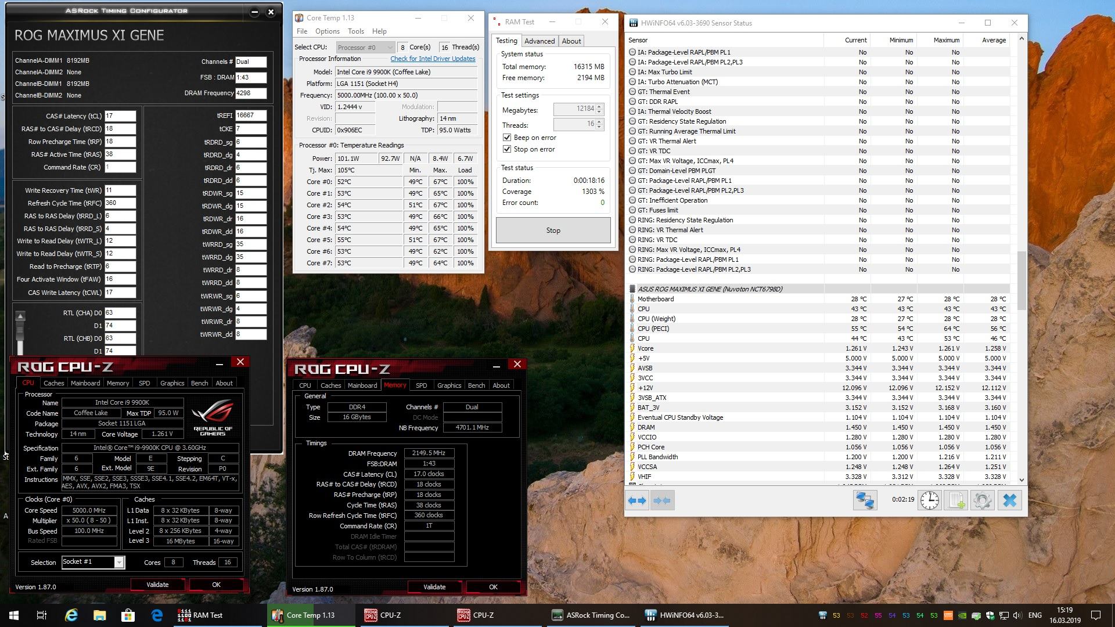Open Bench tab in right CPU-Z window

click(x=476, y=385)
